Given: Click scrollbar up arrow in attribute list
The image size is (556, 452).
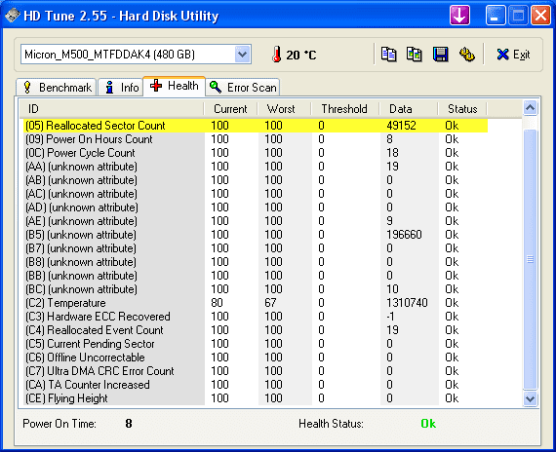Looking at the screenshot, I should pyautogui.click(x=530, y=108).
